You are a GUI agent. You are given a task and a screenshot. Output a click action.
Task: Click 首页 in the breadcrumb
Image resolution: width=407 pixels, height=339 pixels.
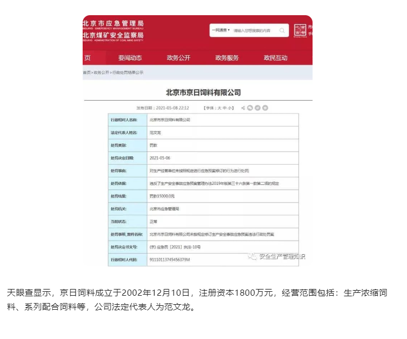(87, 73)
